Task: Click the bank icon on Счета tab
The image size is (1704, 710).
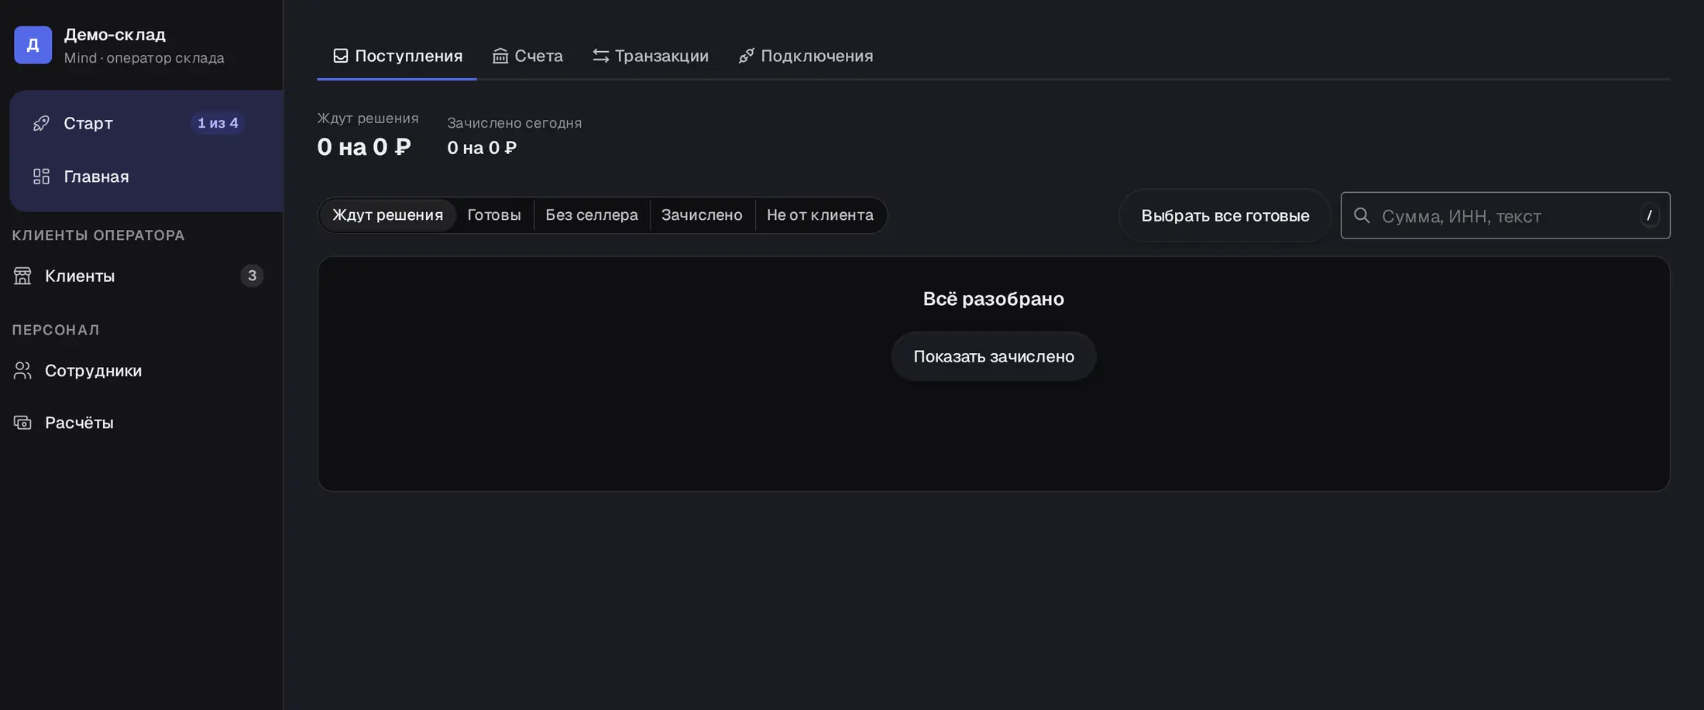Action: (x=500, y=56)
